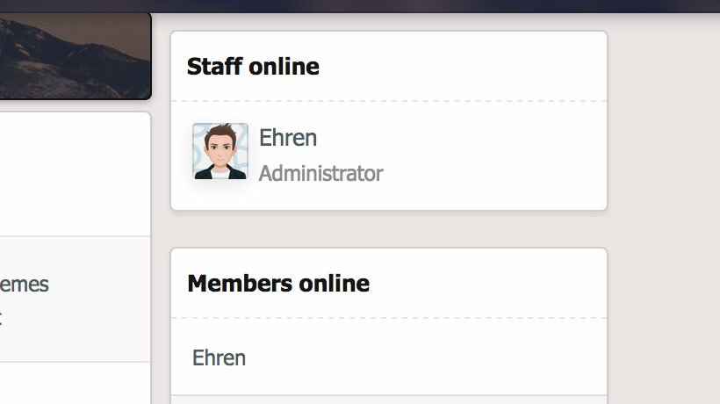Click Ehren's avatar in Staff online

[x=220, y=151]
